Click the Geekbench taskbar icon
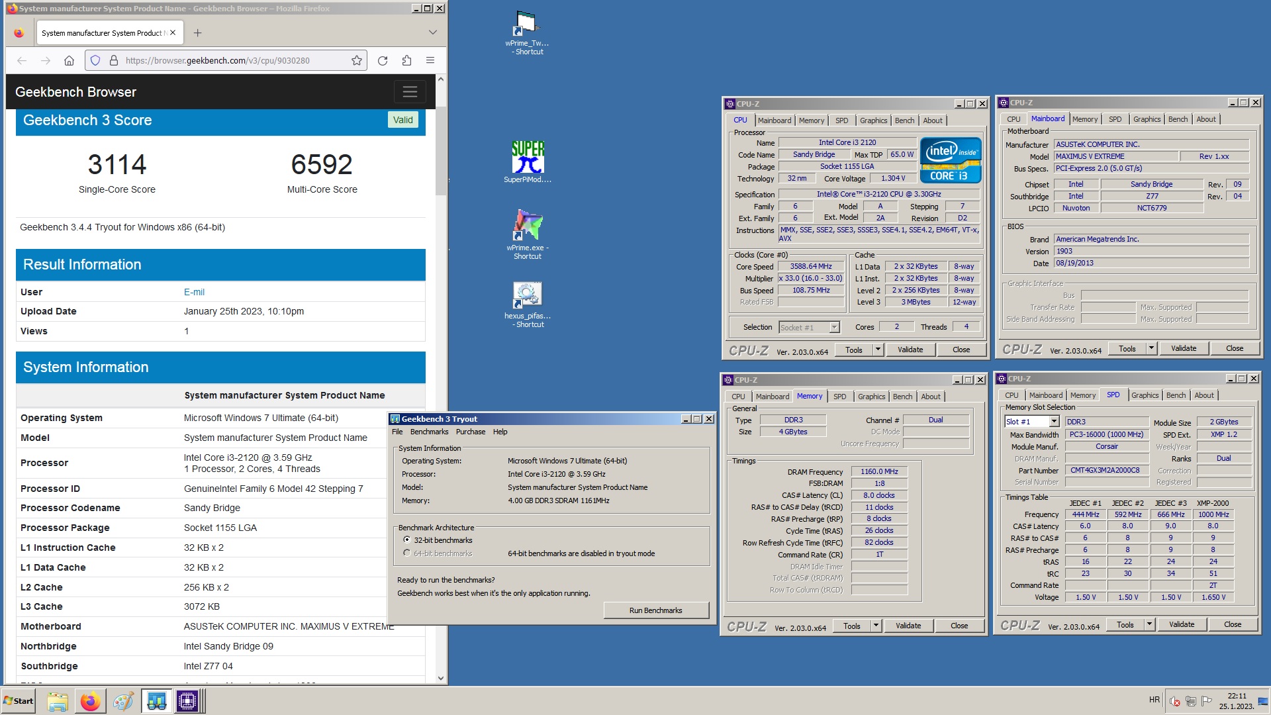Screen dimensions: 1271x715 [x=156, y=701]
